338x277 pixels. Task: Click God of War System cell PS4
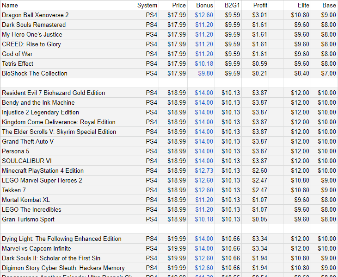point(146,54)
